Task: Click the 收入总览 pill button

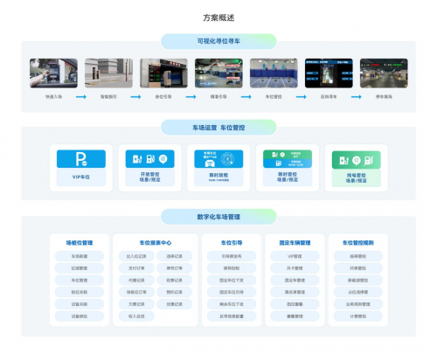Action: point(136,316)
